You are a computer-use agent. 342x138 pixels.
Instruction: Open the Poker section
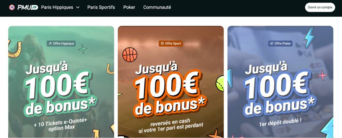click(x=129, y=7)
